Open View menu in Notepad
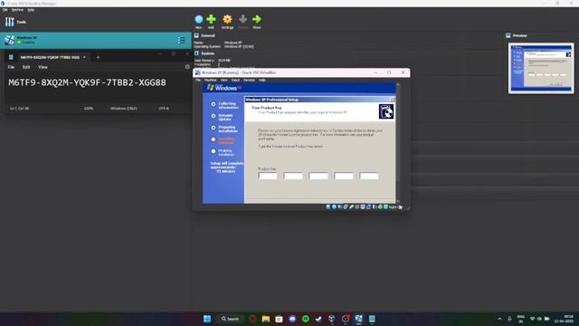Image resolution: width=579 pixels, height=326 pixels. (43, 67)
